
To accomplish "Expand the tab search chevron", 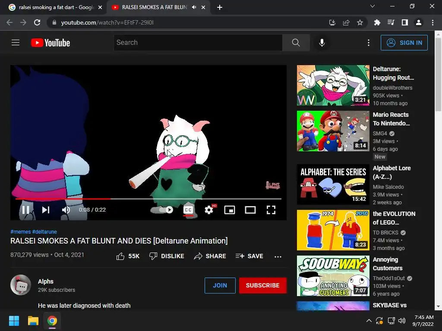I will tap(373, 6).
